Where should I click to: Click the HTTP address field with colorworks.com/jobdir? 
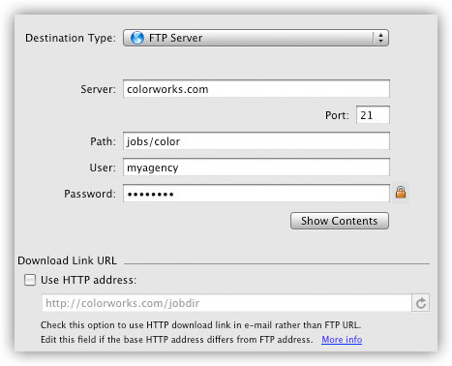point(226,303)
